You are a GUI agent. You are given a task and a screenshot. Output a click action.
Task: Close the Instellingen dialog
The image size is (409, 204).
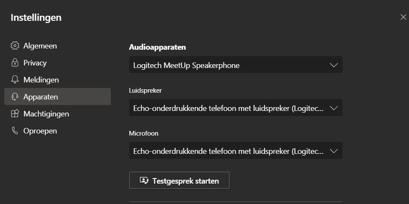tap(403, 17)
